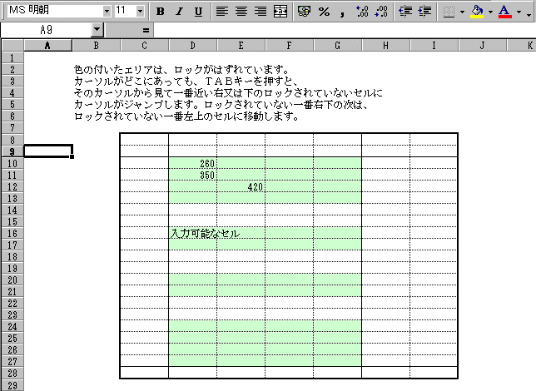536x391 pixels.
Task: Select row 16 header
Action: tap(12, 234)
